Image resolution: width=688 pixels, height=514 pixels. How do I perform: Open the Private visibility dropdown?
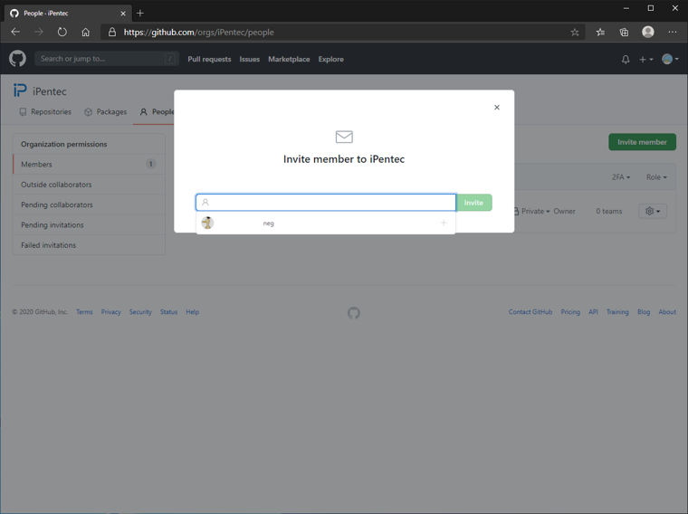click(x=531, y=212)
